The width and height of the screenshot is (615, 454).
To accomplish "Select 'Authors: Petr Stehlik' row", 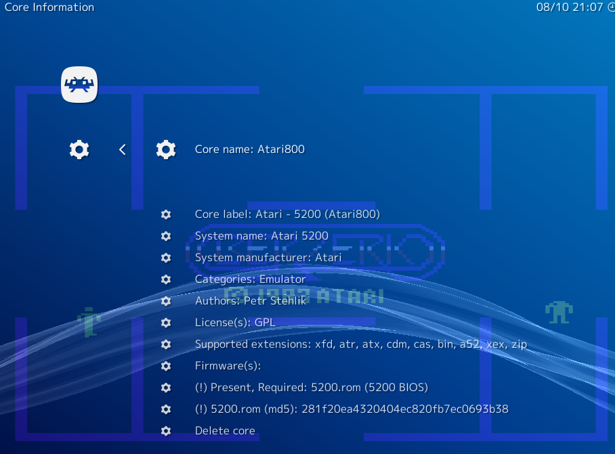I will [251, 301].
